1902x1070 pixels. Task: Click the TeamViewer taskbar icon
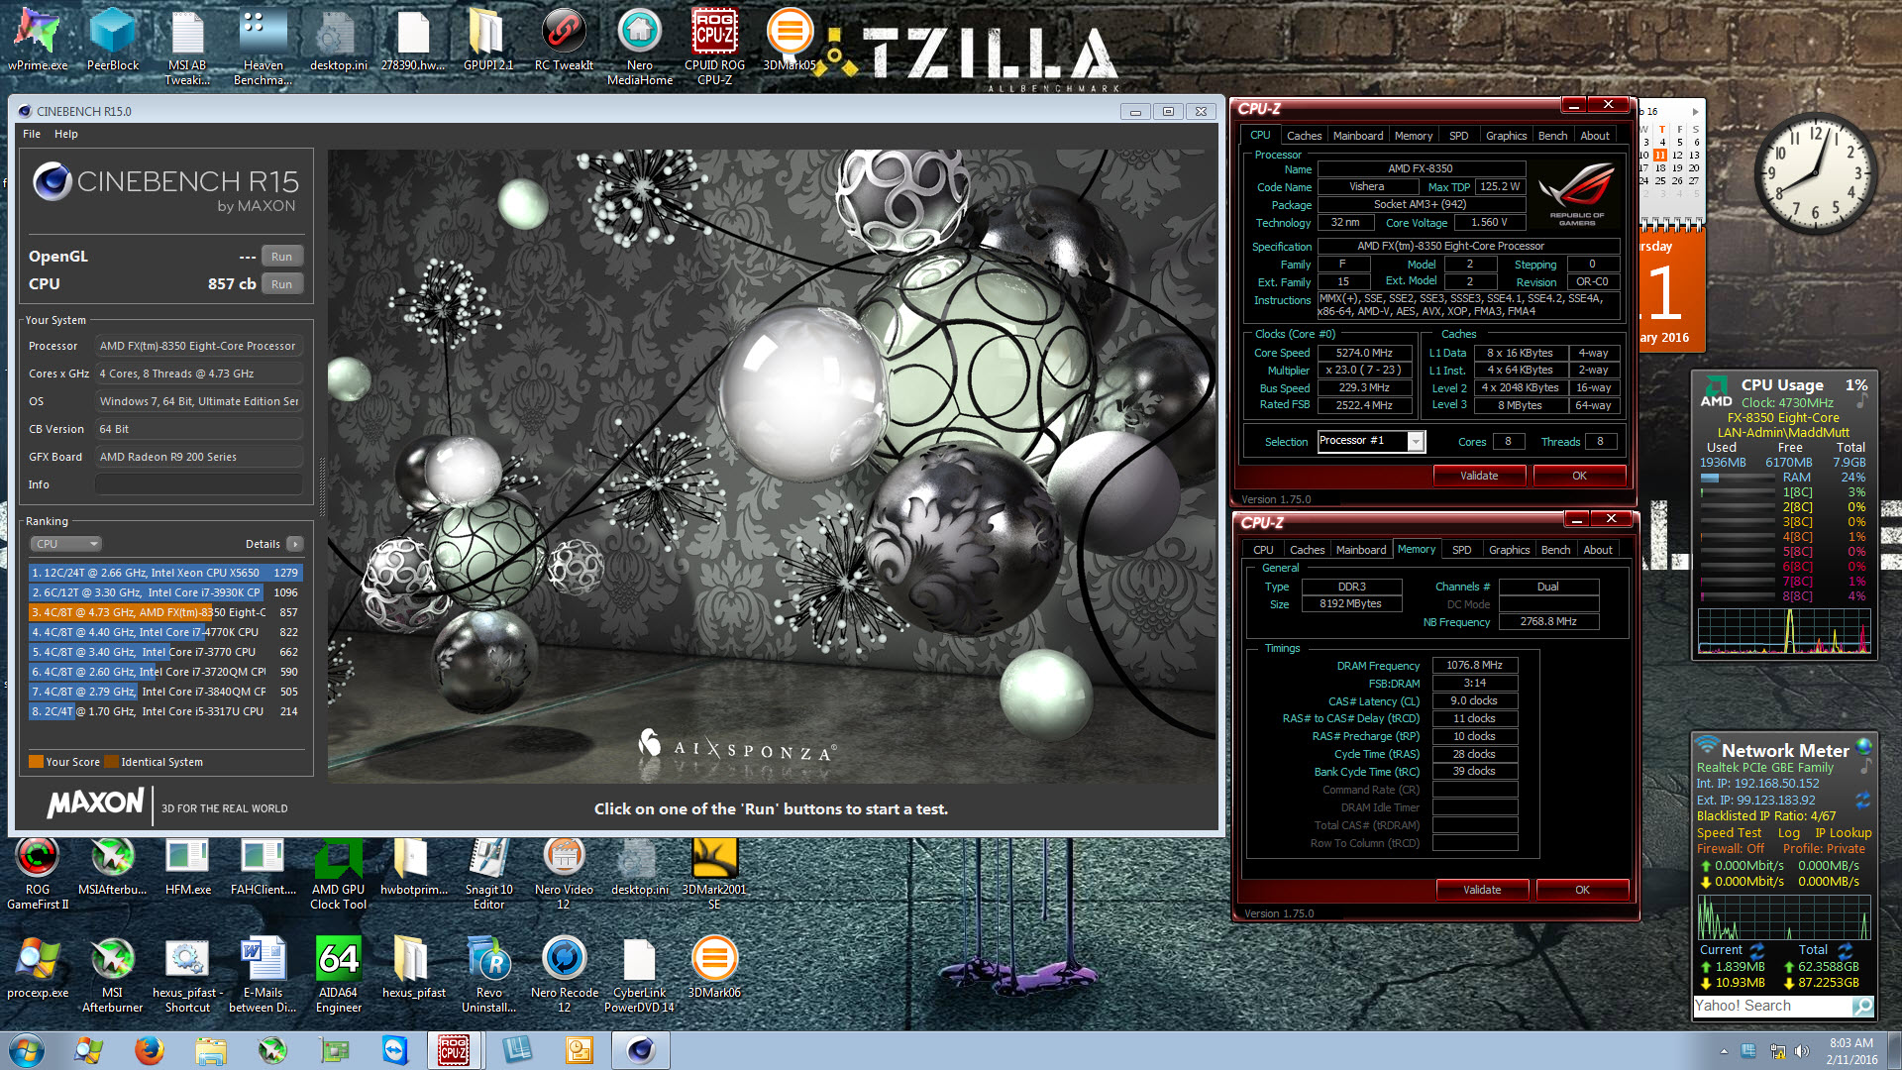click(x=395, y=1050)
